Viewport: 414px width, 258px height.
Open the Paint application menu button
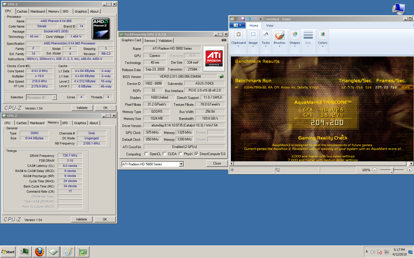pos(237,25)
